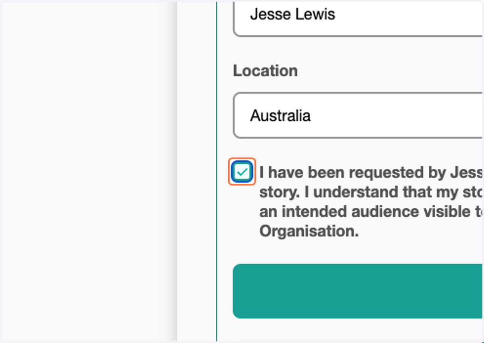
Task: Untick the story consent checkbox
Action: 242,172
